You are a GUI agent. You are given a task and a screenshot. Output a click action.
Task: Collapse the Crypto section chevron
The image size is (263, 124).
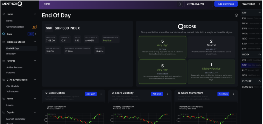click(35, 112)
